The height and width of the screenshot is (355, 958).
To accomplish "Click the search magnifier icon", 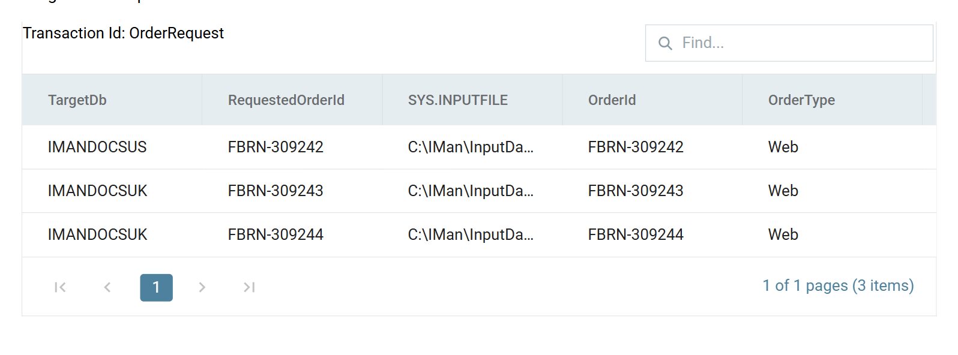I will (665, 43).
